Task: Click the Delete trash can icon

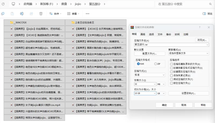Action: tap(41, 13)
